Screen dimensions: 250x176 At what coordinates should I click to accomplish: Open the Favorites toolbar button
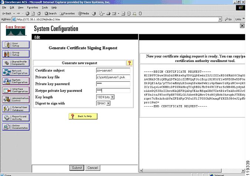click(67, 14)
